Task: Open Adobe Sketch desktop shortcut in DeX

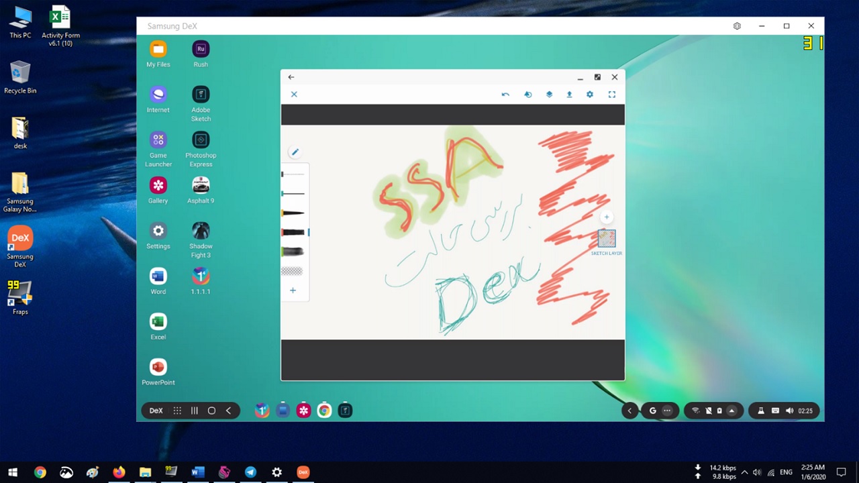Action: [x=201, y=103]
